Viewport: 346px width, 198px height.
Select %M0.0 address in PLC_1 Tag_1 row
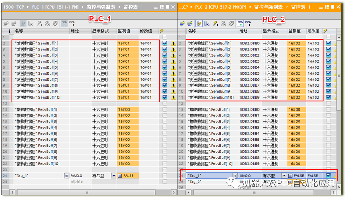(x=77, y=175)
